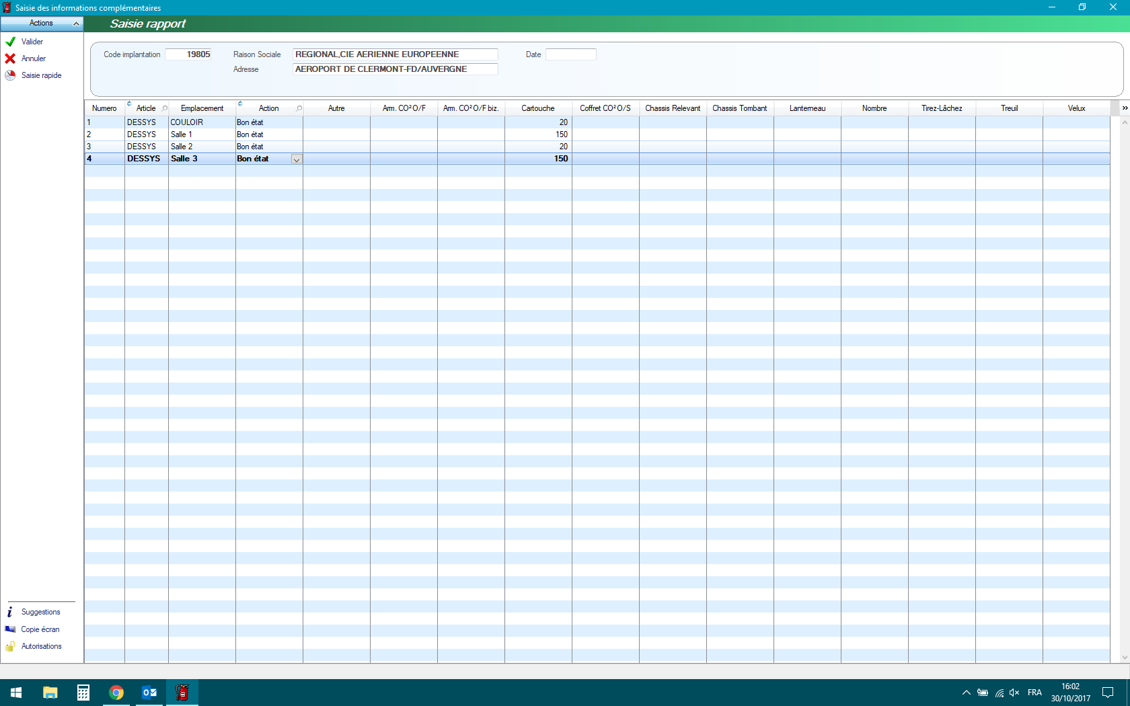
Task: Click the Autre column header
Action: click(336, 108)
